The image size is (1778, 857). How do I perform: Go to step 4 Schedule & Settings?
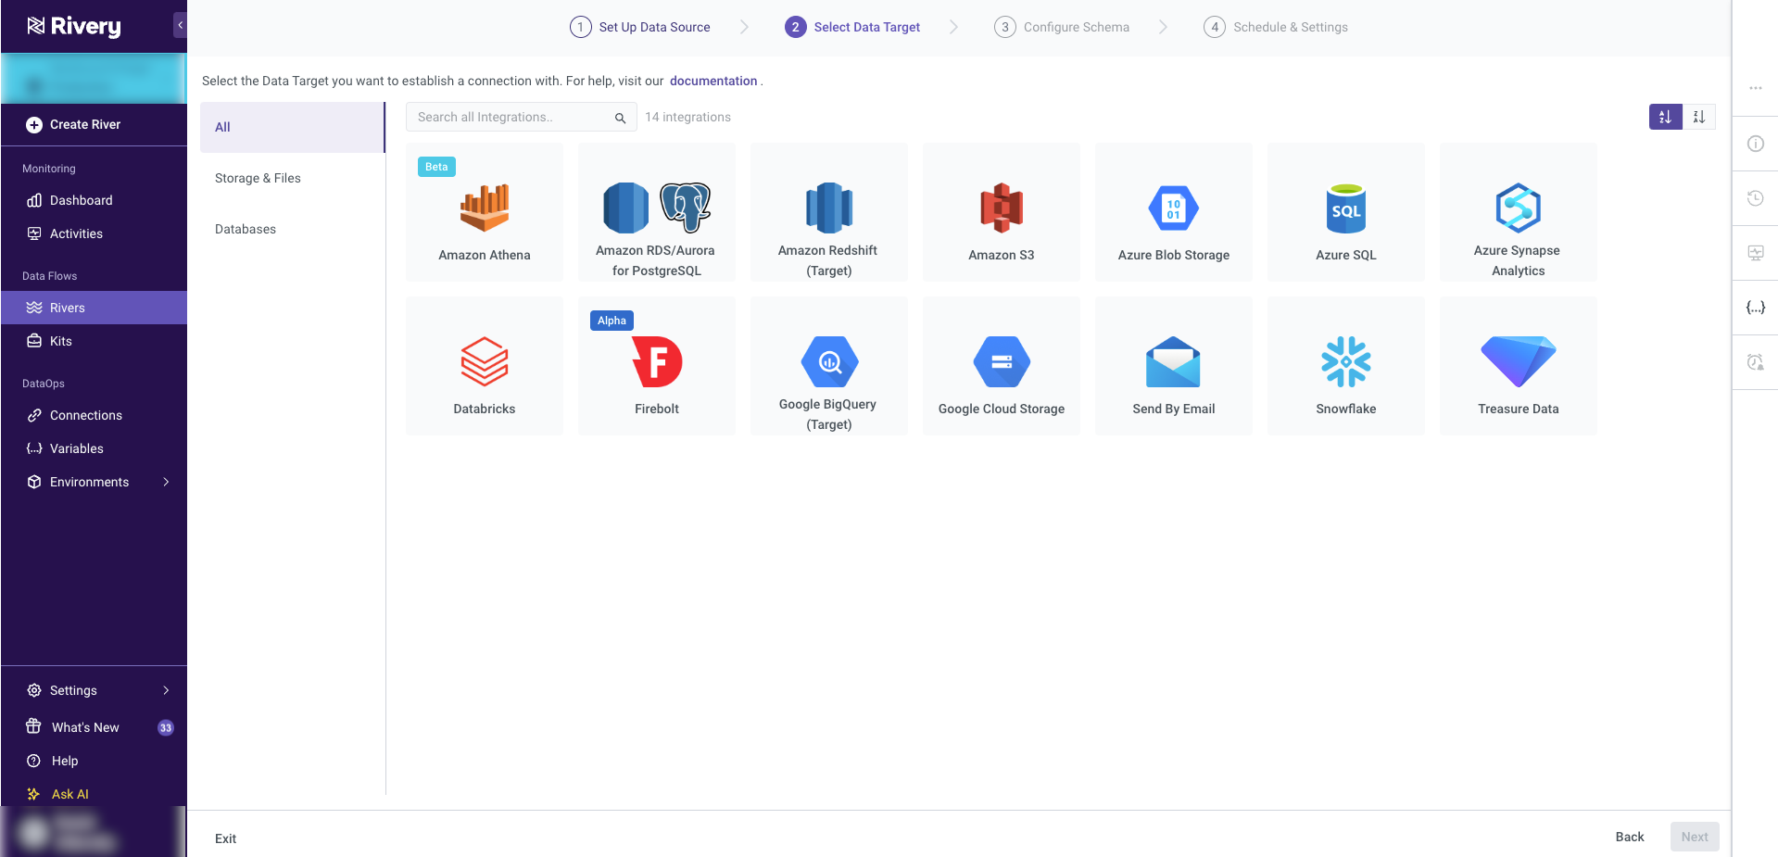pos(1276,27)
